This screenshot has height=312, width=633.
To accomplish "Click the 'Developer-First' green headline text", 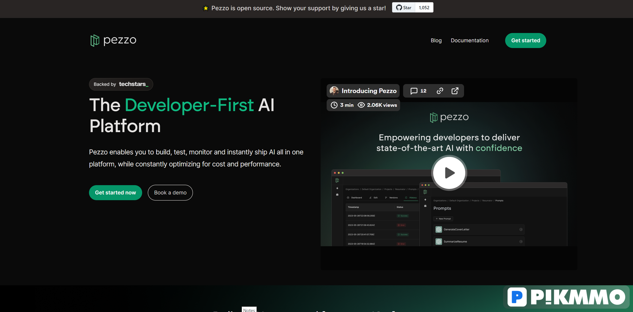I will tap(189, 105).
